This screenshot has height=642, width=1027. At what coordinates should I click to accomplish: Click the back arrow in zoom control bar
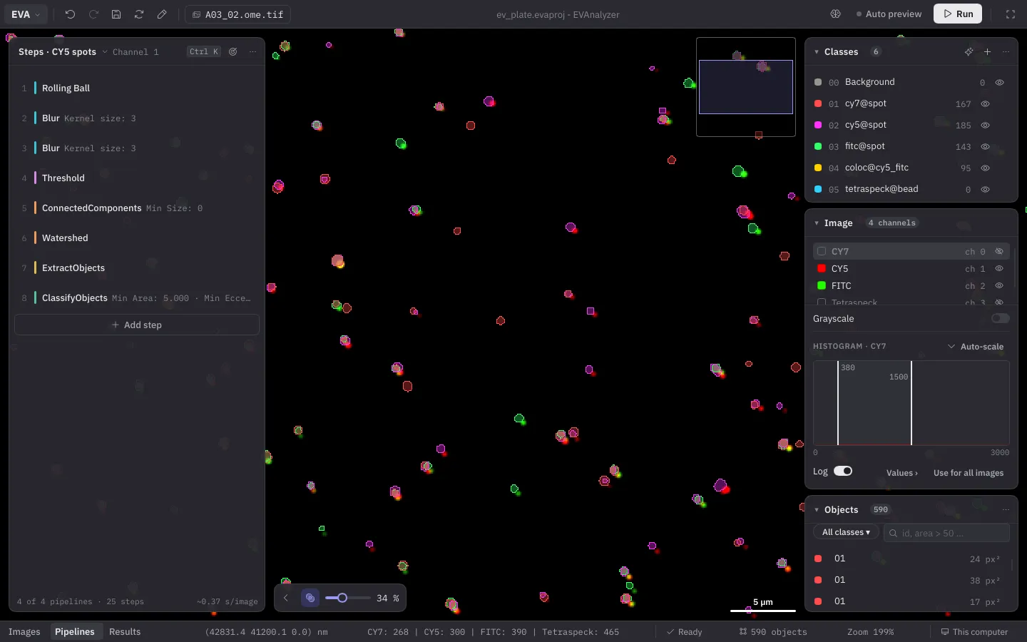click(286, 598)
